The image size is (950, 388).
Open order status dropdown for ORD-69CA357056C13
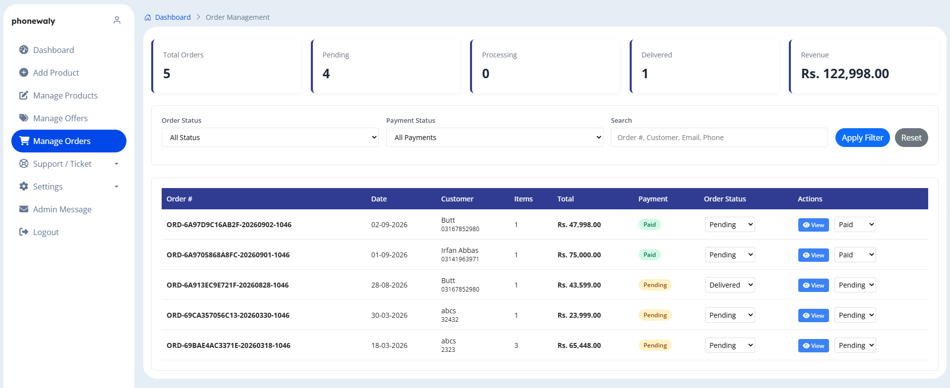tap(730, 315)
